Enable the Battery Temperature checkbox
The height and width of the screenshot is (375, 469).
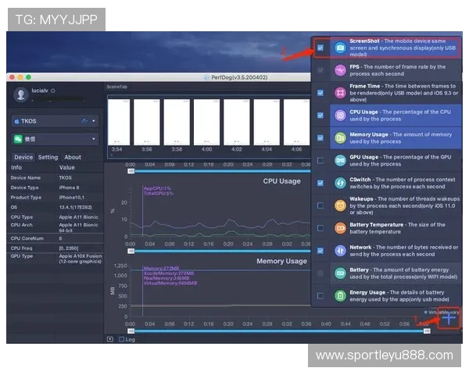320,228
